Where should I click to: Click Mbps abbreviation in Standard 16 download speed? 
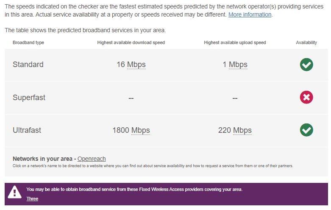tap(136, 64)
